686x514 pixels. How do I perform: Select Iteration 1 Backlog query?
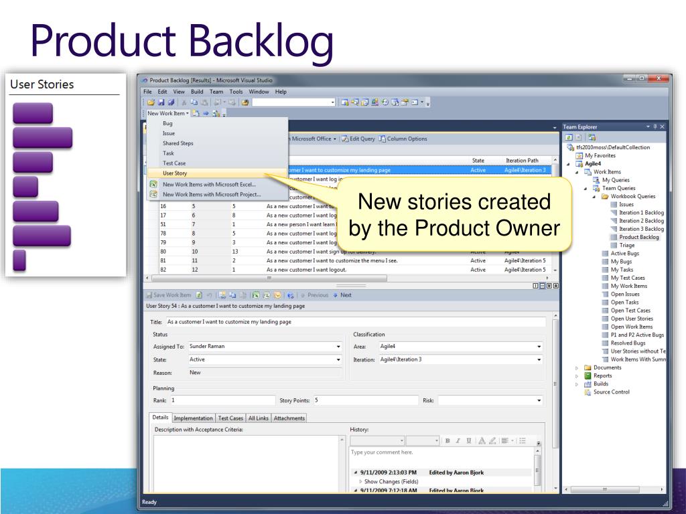pos(641,212)
